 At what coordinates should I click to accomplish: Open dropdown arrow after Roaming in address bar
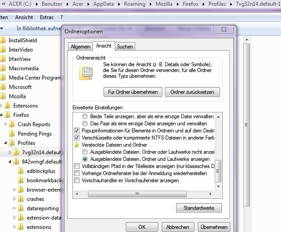151,4
